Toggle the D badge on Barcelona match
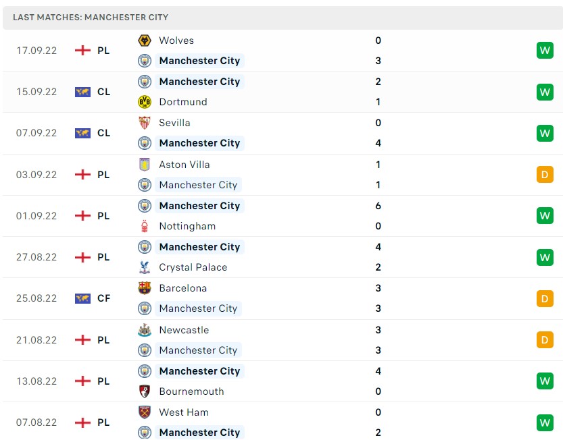The width and height of the screenshot is (563, 440). 545,298
